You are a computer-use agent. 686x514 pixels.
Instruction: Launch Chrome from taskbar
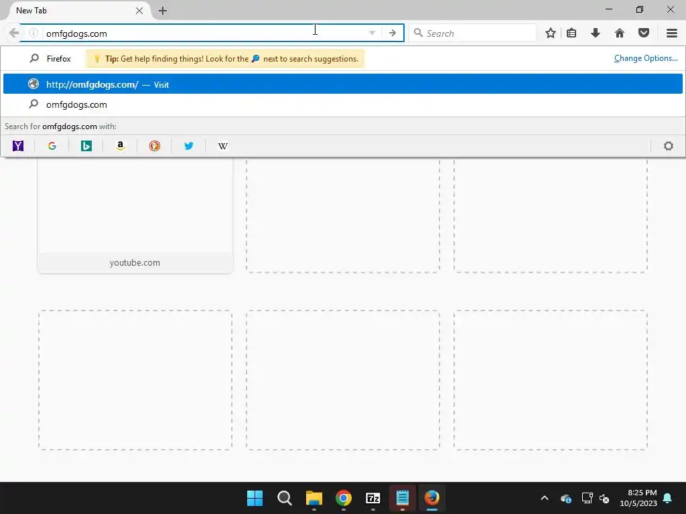344,498
